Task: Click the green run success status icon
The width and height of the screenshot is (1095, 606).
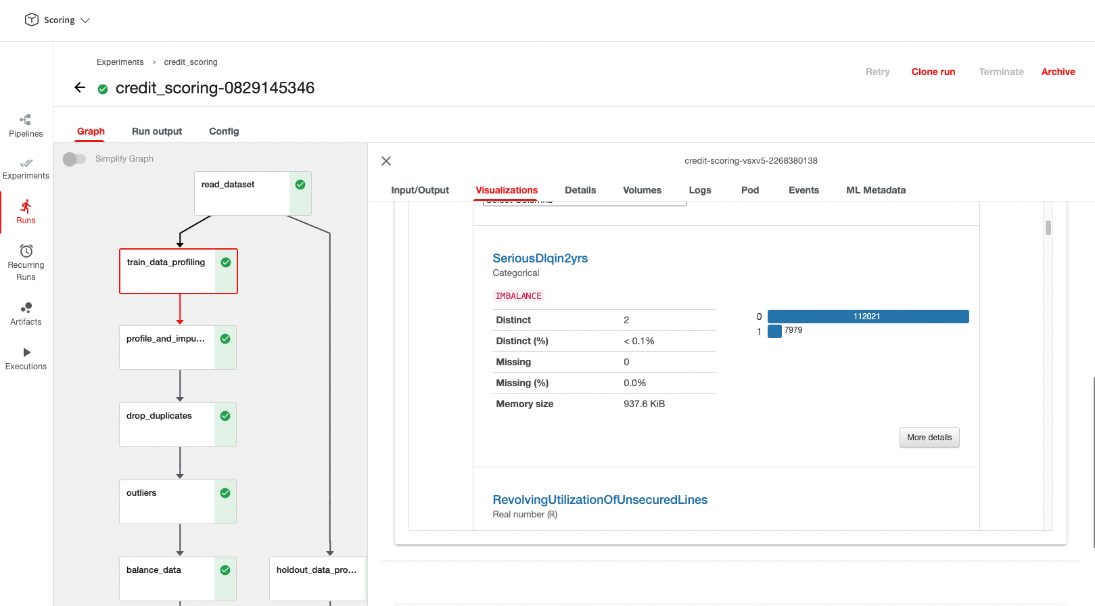Action: 103,89
